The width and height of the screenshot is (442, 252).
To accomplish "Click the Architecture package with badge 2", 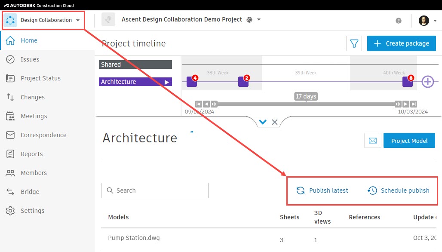I will [243, 81].
